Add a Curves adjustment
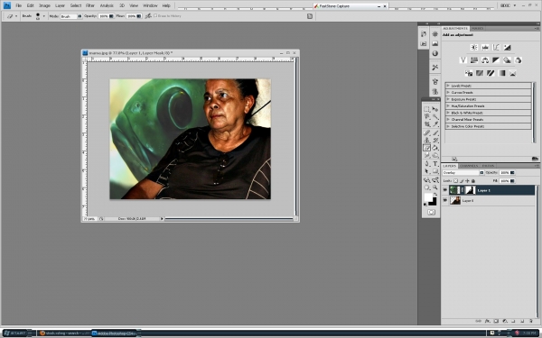The width and height of the screenshot is (542, 338). point(496,47)
